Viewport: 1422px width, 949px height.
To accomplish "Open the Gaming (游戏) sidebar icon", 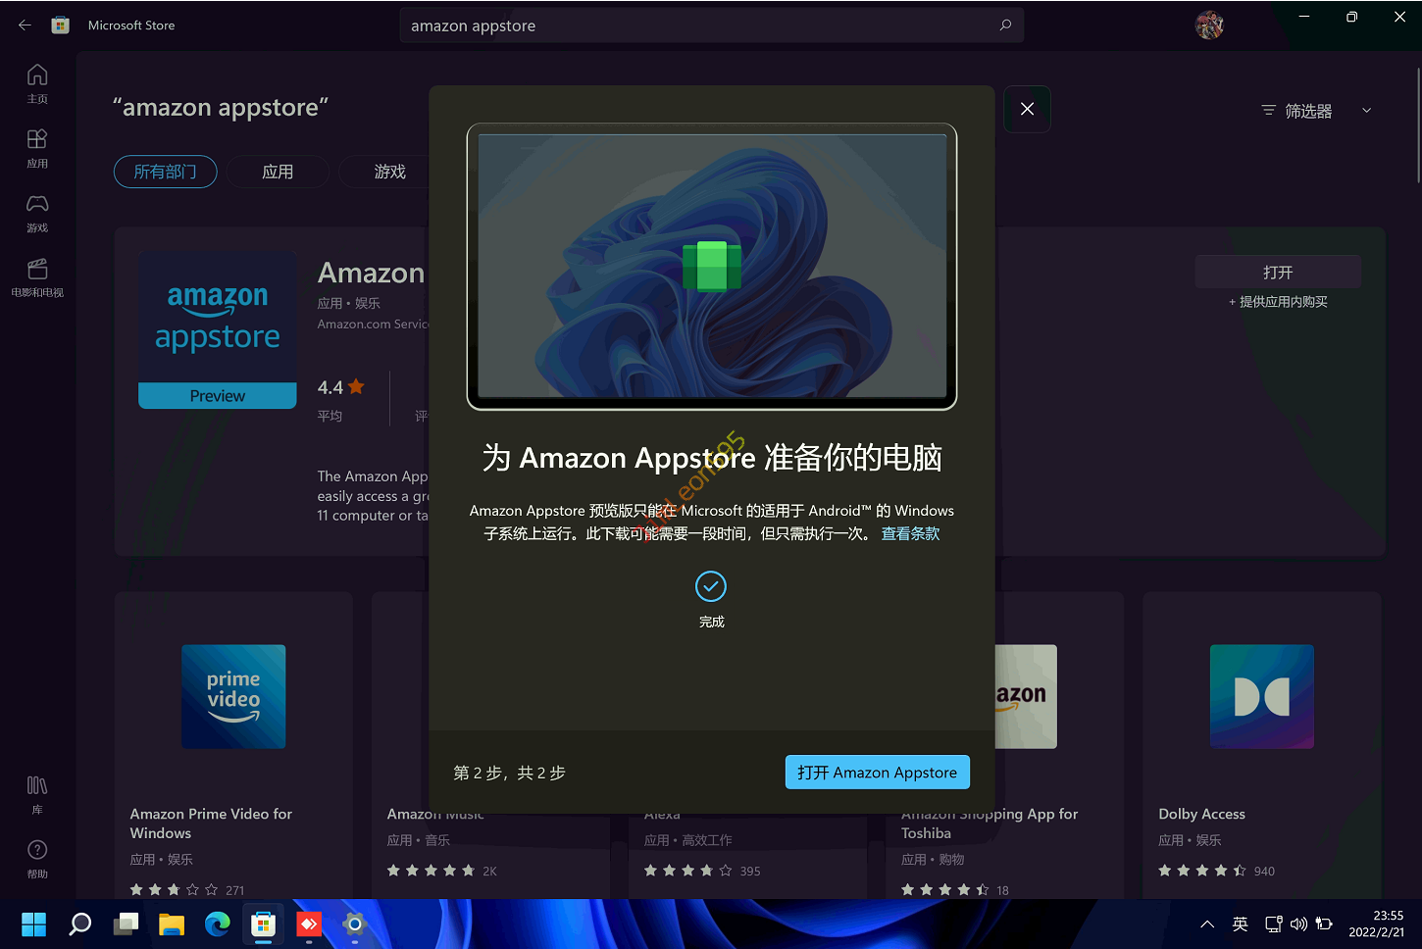I will pos(37,213).
